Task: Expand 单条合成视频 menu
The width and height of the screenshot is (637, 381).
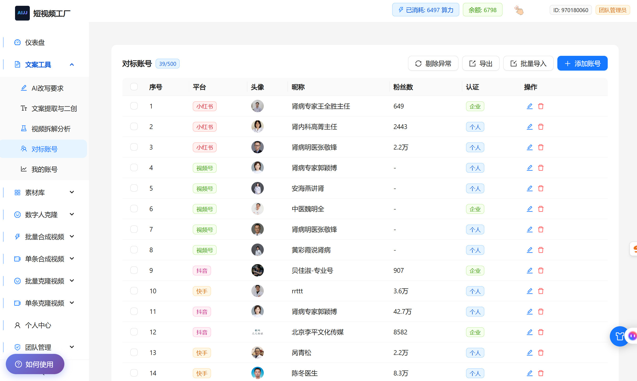Action: [x=44, y=259]
